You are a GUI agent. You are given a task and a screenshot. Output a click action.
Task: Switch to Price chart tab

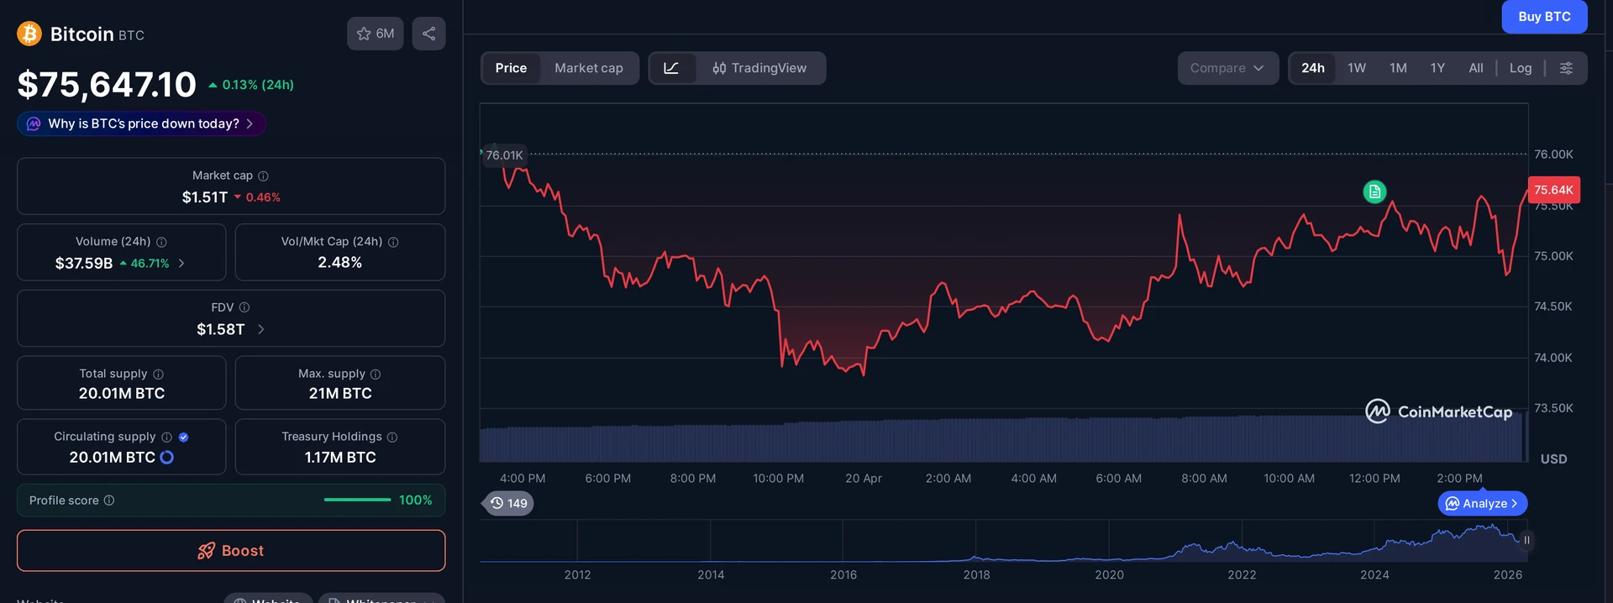[x=511, y=68]
